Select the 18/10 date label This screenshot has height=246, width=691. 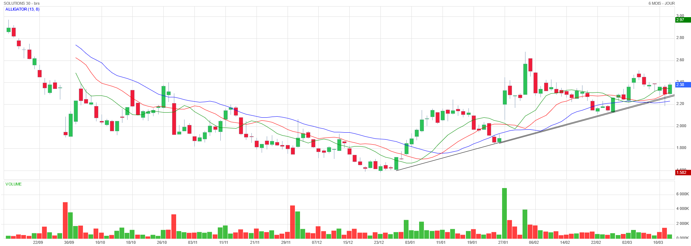coord(131,242)
